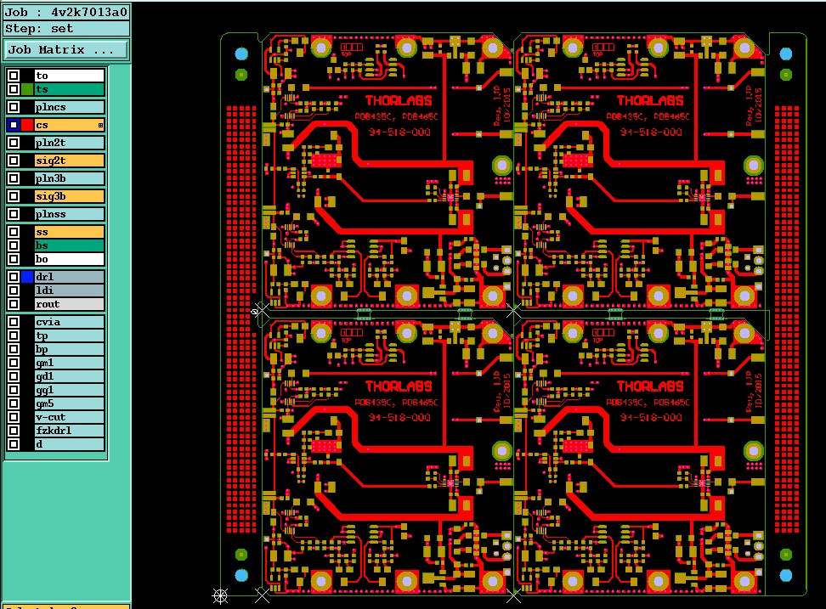Check the bp layer box
Screen dimensions: 826x609
(x=14, y=349)
